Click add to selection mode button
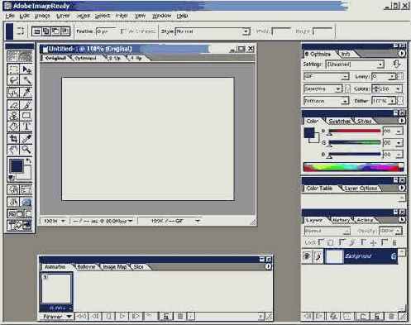 pos(45,31)
